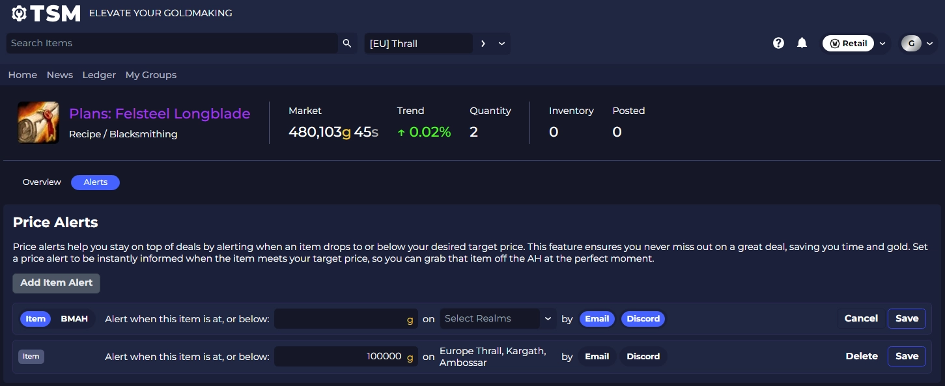The image size is (945, 386).
Task: Click the Felsteel Longblade item thumbnail
Action: tap(39, 122)
